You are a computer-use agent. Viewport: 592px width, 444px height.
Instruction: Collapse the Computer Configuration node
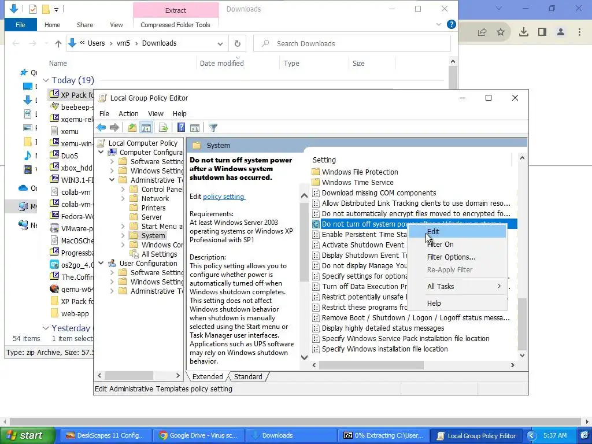(101, 152)
